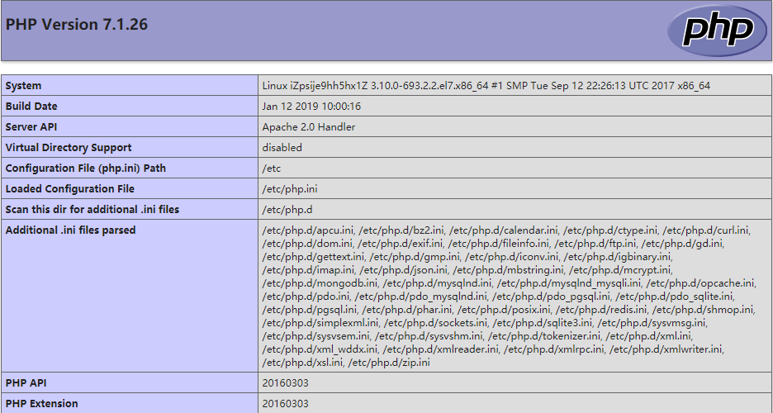Click the "Build Date" label
The width and height of the screenshot is (773, 413).
[x=31, y=106]
